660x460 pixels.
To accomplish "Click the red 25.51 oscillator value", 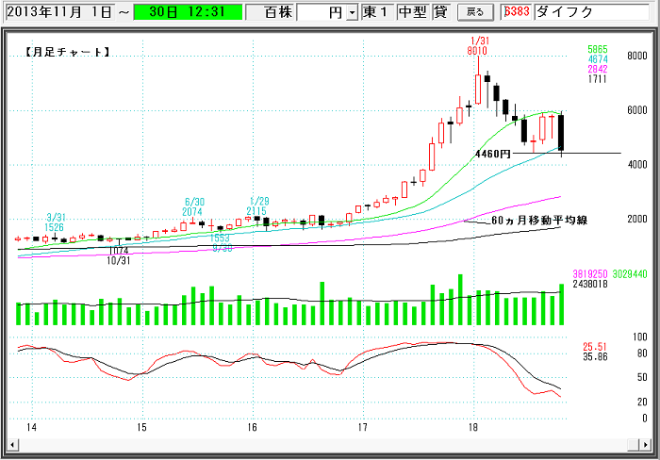I will coord(595,347).
